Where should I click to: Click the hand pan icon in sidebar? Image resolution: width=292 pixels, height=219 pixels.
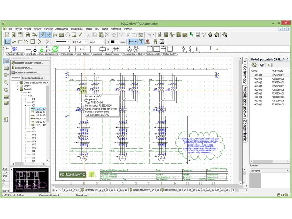point(6,89)
